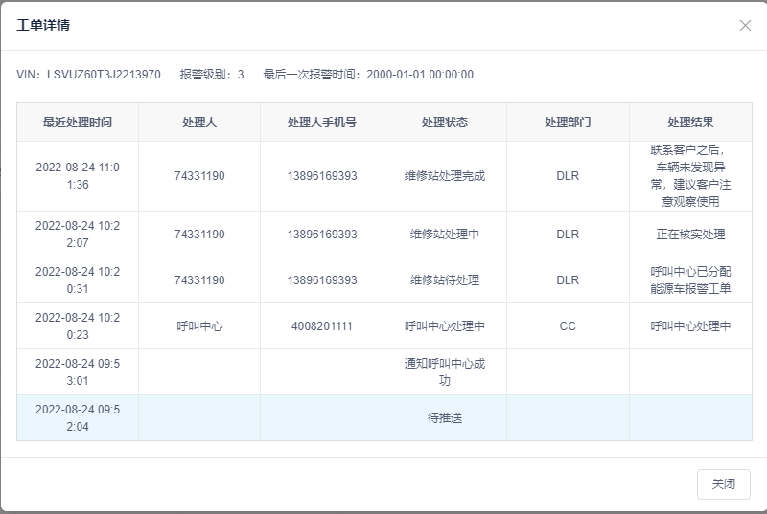This screenshot has width=767, height=514.
Task: Click phone number 4008201111
Action: point(322,326)
